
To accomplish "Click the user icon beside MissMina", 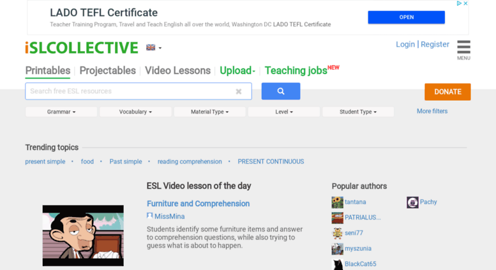I will [x=149, y=216].
